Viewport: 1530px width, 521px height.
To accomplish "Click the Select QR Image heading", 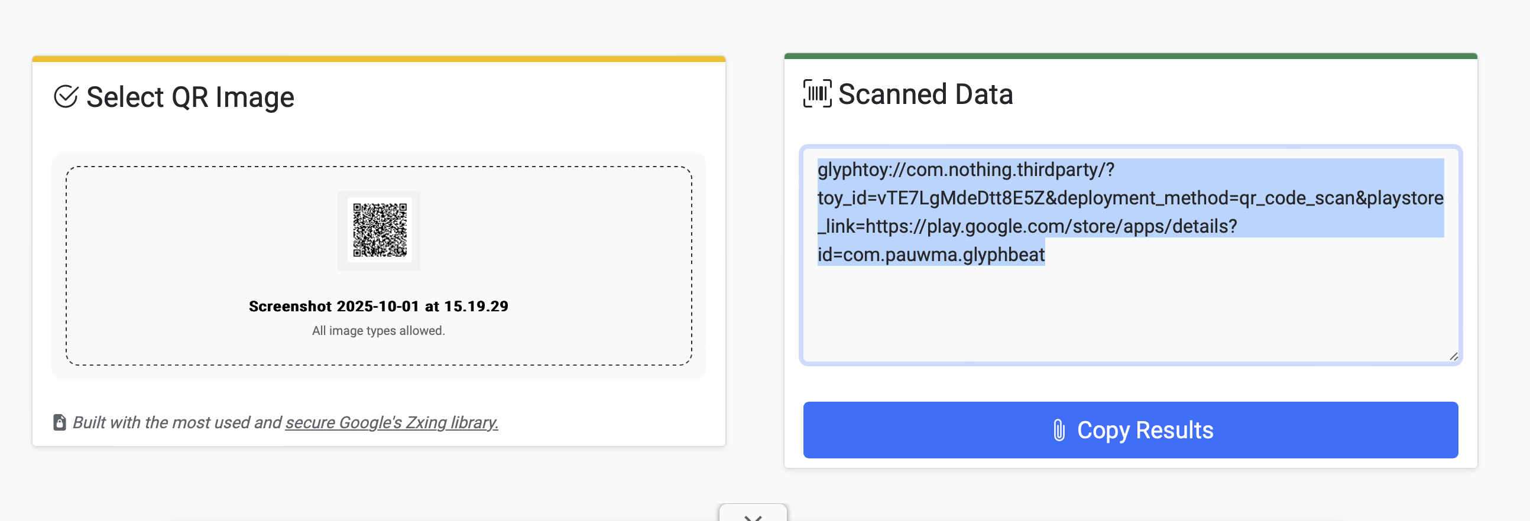I will [x=192, y=96].
